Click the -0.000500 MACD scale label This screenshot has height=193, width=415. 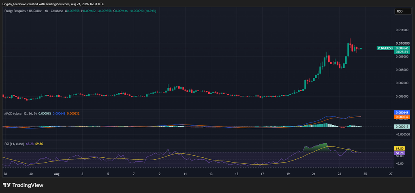402,135
